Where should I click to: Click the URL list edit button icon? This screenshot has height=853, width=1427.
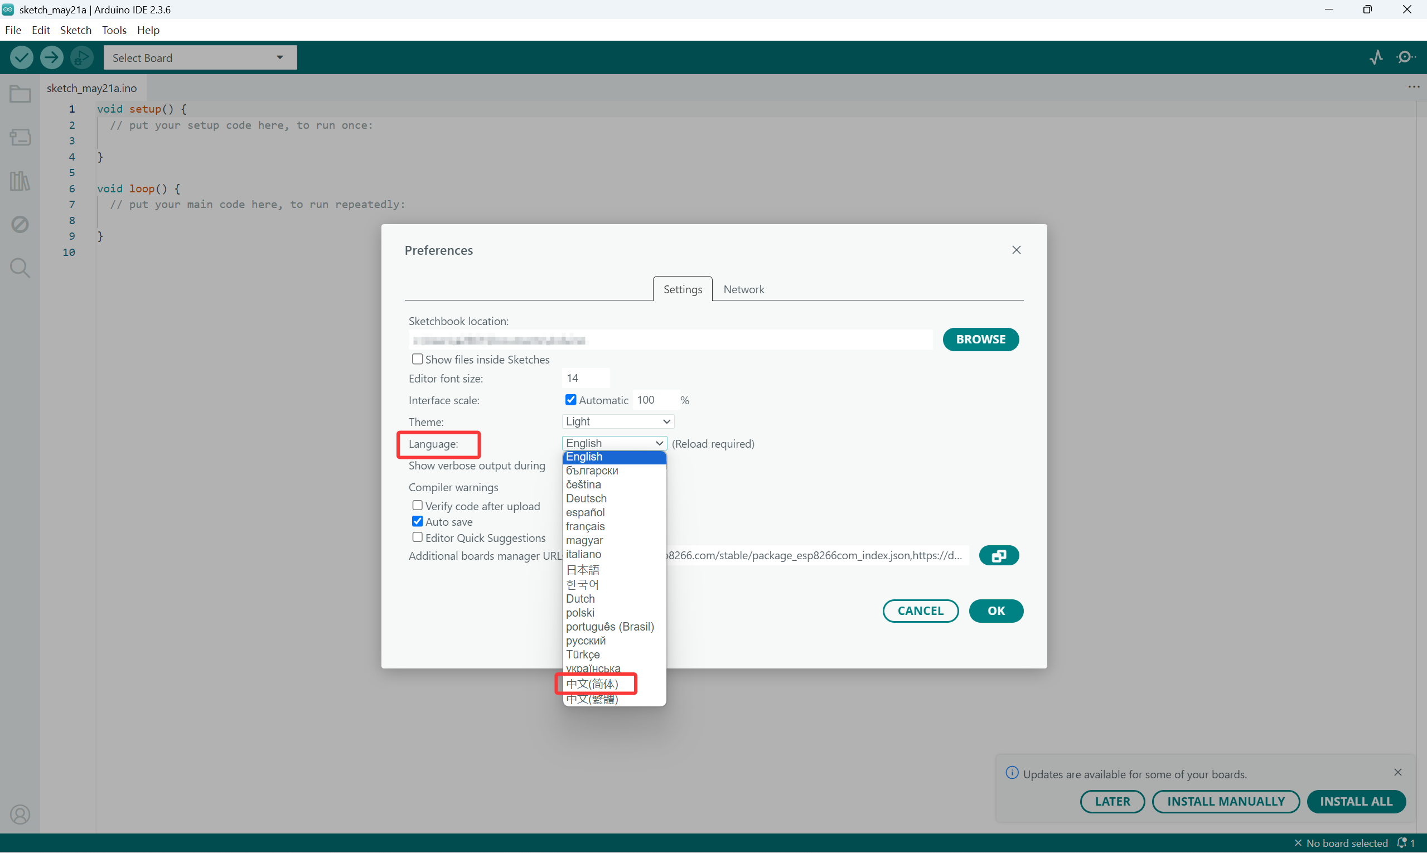point(999,555)
